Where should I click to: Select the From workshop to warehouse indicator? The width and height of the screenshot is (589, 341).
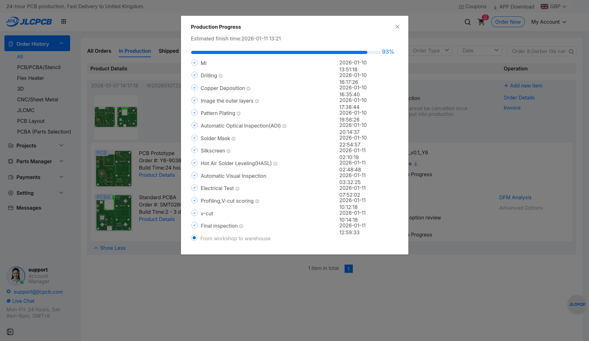coord(195,238)
